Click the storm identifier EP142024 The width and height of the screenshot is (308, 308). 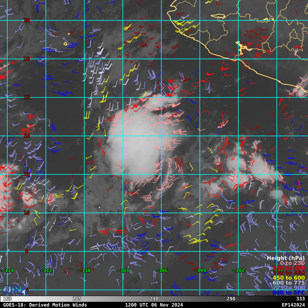click(293, 305)
